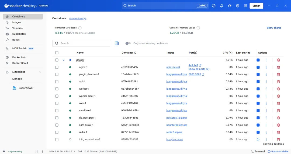Screen dimensions: 291x154
Task: Stop the db_postgres-1 container
Action: click(x=258, y=118)
